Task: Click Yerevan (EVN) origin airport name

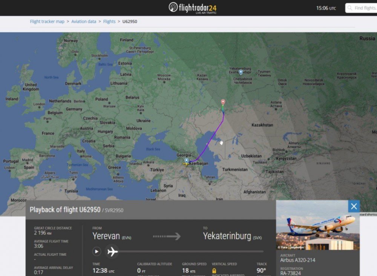Action: pos(112,236)
